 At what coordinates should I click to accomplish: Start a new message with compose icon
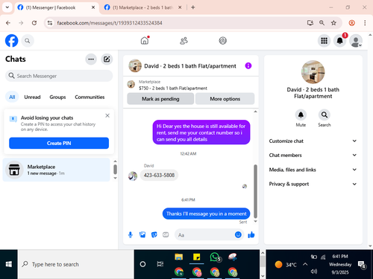pos(107,59)
